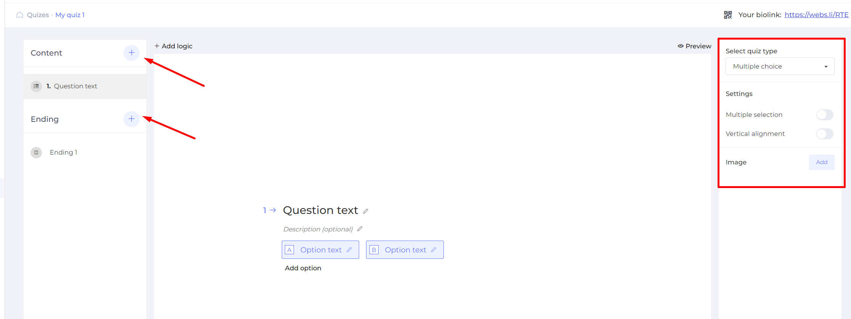This screenshot has width=851, height=319.
Task: Open the Preview view
Action: point(694,46)
